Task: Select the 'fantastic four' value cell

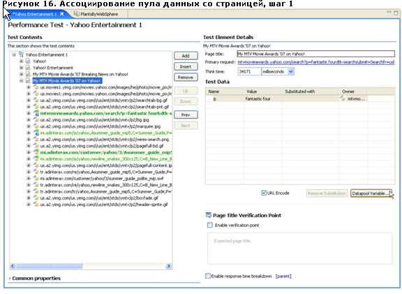Action: pyautogui.click(x=262, y=98)
